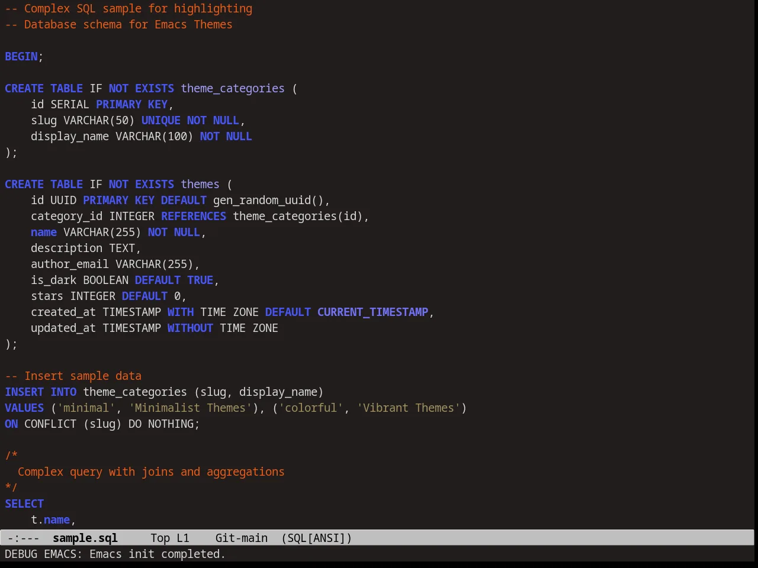758x568 pixels.
Task: Click 'stars INTEGER DEFAULT 0' line
Action: (x=108, y=296)
